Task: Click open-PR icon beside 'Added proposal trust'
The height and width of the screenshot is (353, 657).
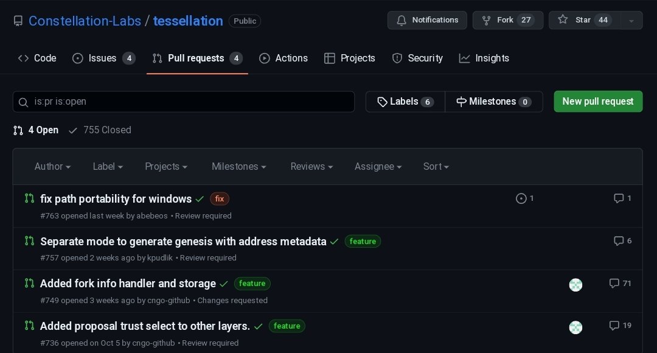Action: [x=29, y=326]
